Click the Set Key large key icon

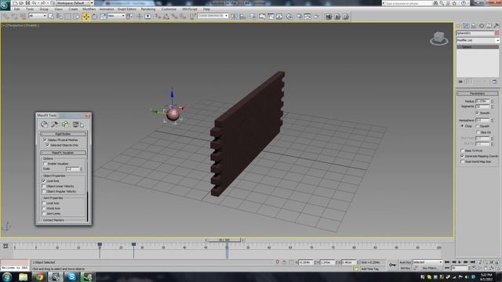point(392,265)
